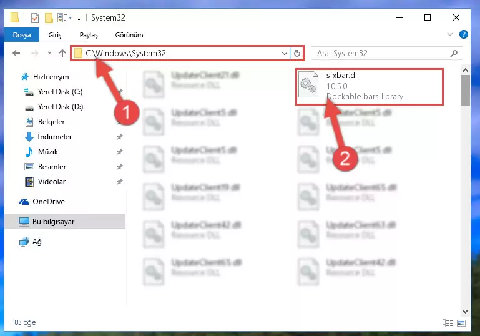Minimize the System32 window
The width and height of the screenshot is (480, 336).
[x=399, y=17]
